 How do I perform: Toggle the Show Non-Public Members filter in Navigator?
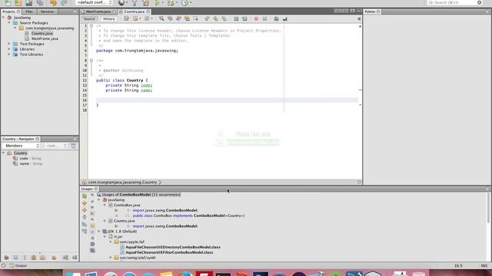[34, 258]
